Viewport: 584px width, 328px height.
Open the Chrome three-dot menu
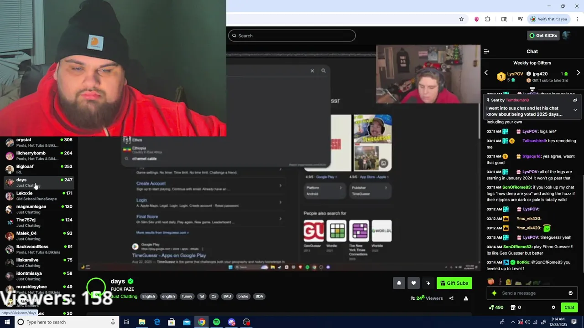[577, 19]
